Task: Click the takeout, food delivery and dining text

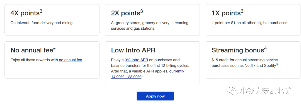Action: 42,23
